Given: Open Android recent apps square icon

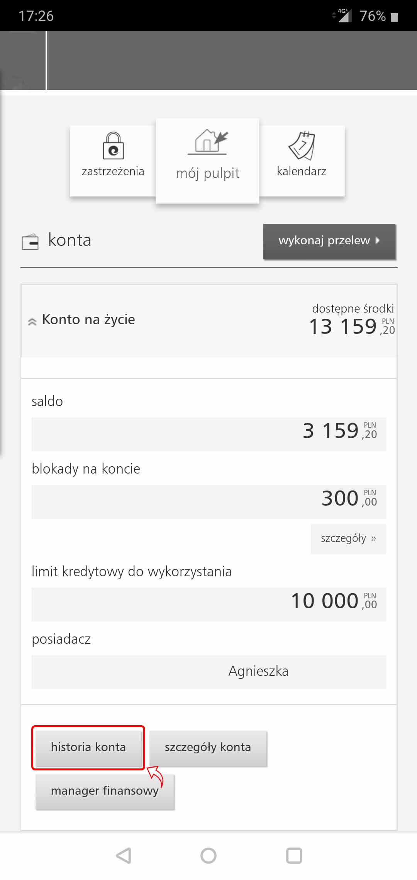Looking at the screenshot, I should point(294,855).
